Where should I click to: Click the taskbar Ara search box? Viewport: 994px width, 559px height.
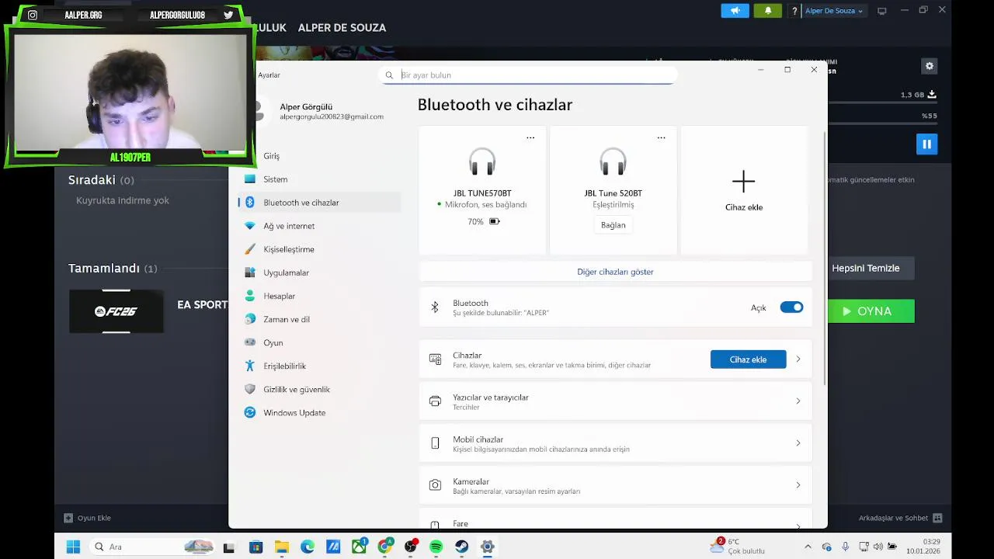click(x=152, y=547)
